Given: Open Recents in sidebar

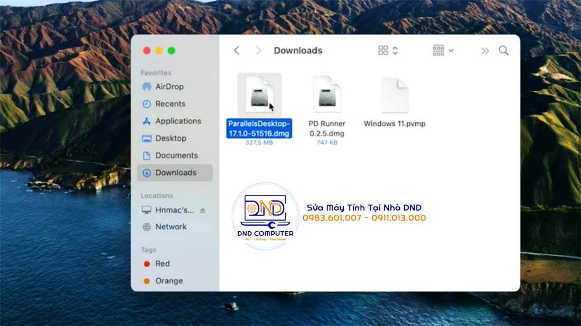Looking at the screenshot, I should (175, 104).
